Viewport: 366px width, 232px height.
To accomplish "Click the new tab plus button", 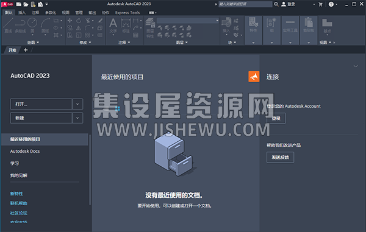I will pos(26,50).
